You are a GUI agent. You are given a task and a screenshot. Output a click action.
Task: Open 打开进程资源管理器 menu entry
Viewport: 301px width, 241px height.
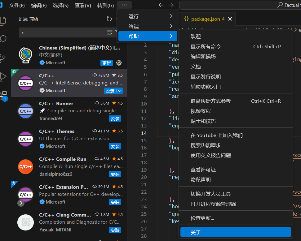(236, 204)
